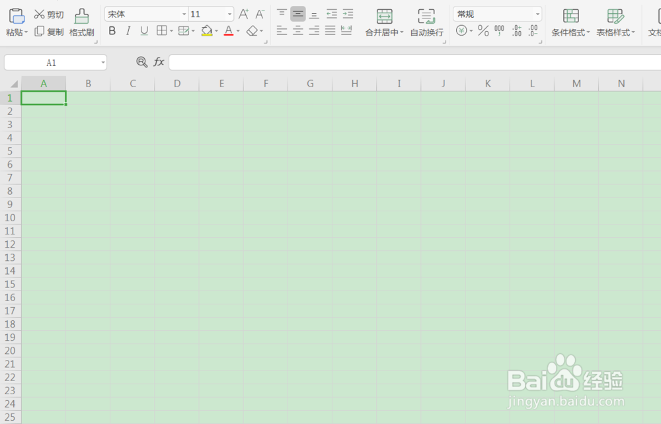Justify text alignment icon
661x424 pixels.
point(330,30)
